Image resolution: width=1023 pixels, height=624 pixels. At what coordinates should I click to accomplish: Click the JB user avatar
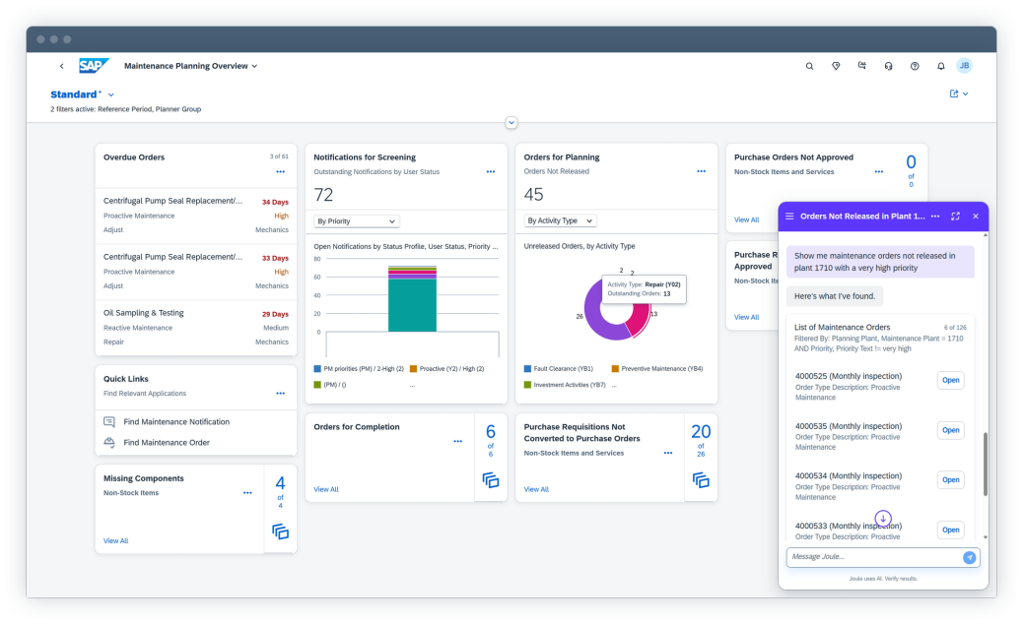pos(963,66)
